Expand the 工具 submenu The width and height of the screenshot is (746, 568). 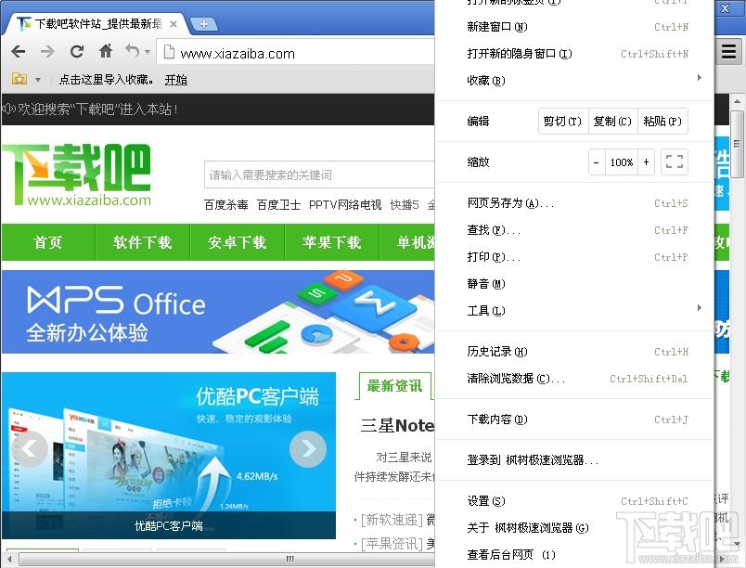click(x=574, y=311)
